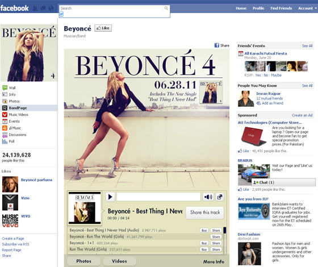Open messages icon in top bar

(x=43, y=9)
